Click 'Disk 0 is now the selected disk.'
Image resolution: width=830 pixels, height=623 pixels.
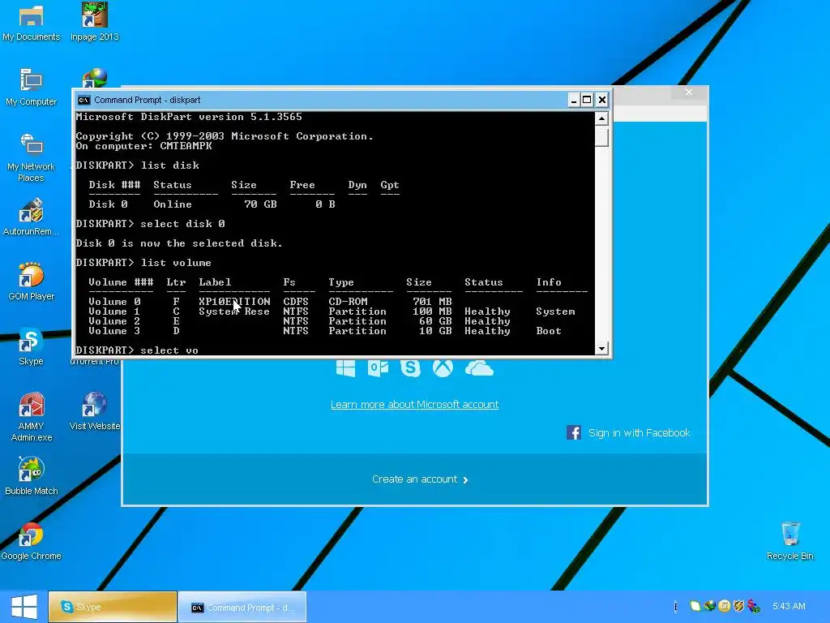click(179, 243)
